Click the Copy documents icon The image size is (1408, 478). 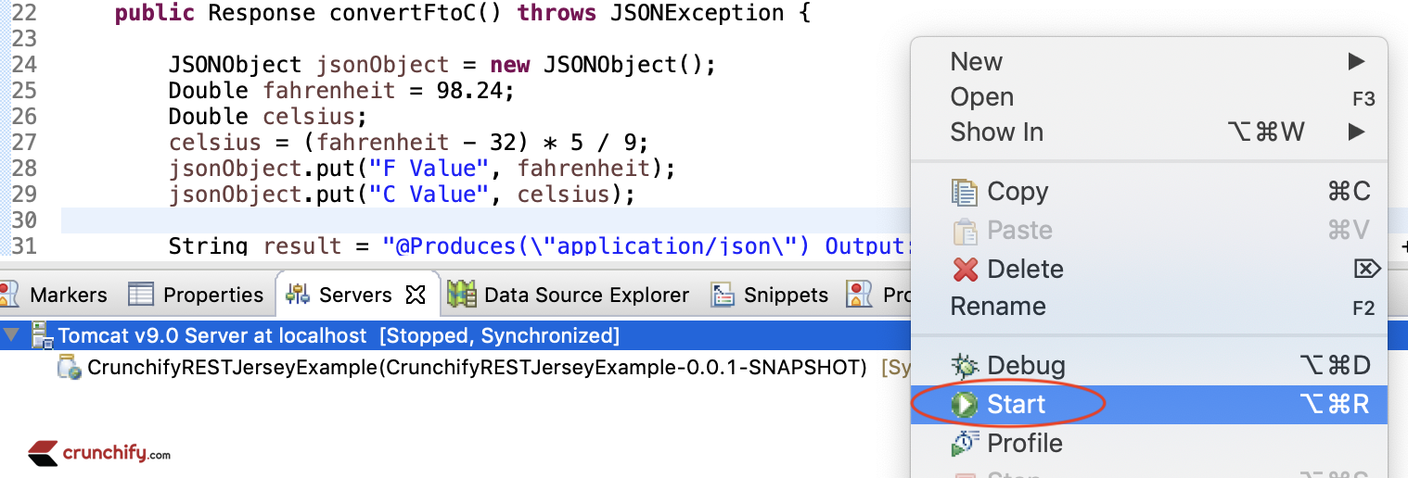(965, 192)
